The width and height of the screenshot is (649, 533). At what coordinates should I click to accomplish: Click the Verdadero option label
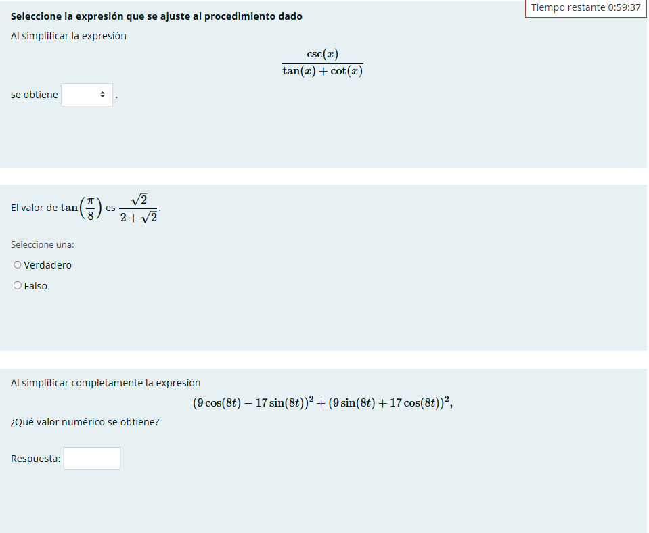pos(47,265)
